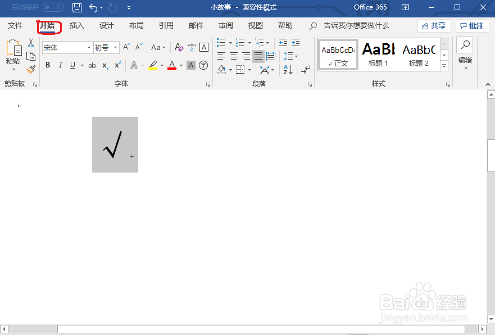Open the line spacing dropdown
This screenshot has width=495, height=335.
(292, 55)
